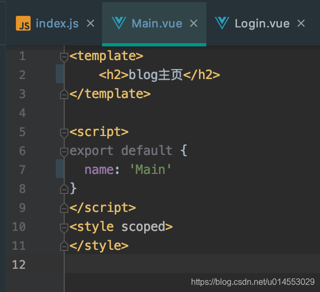The height and width of the screenshot is (292, 320).
Task: Click the 'export' keyword on line 6
Action: tap(92, 151)
